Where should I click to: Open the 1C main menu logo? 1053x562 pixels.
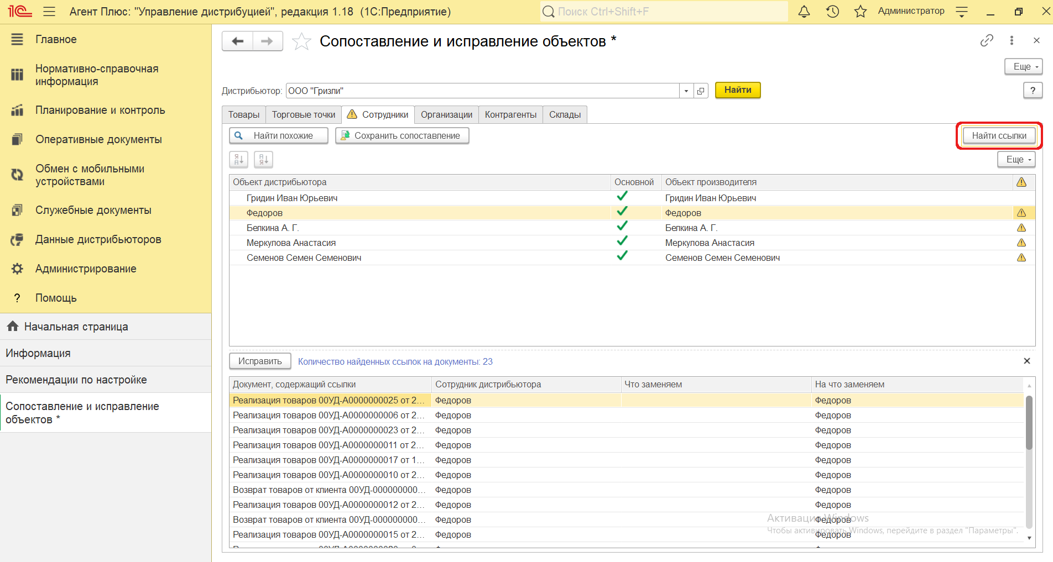tap(20, 11)
